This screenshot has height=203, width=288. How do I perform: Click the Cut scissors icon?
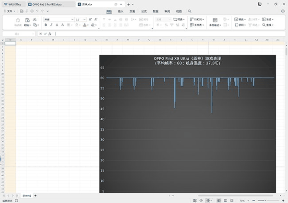(36, 20)
